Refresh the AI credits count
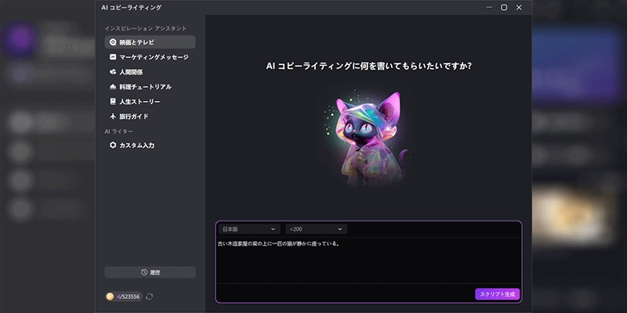Screen dimensions: 627x313 (x=150, y=297)
